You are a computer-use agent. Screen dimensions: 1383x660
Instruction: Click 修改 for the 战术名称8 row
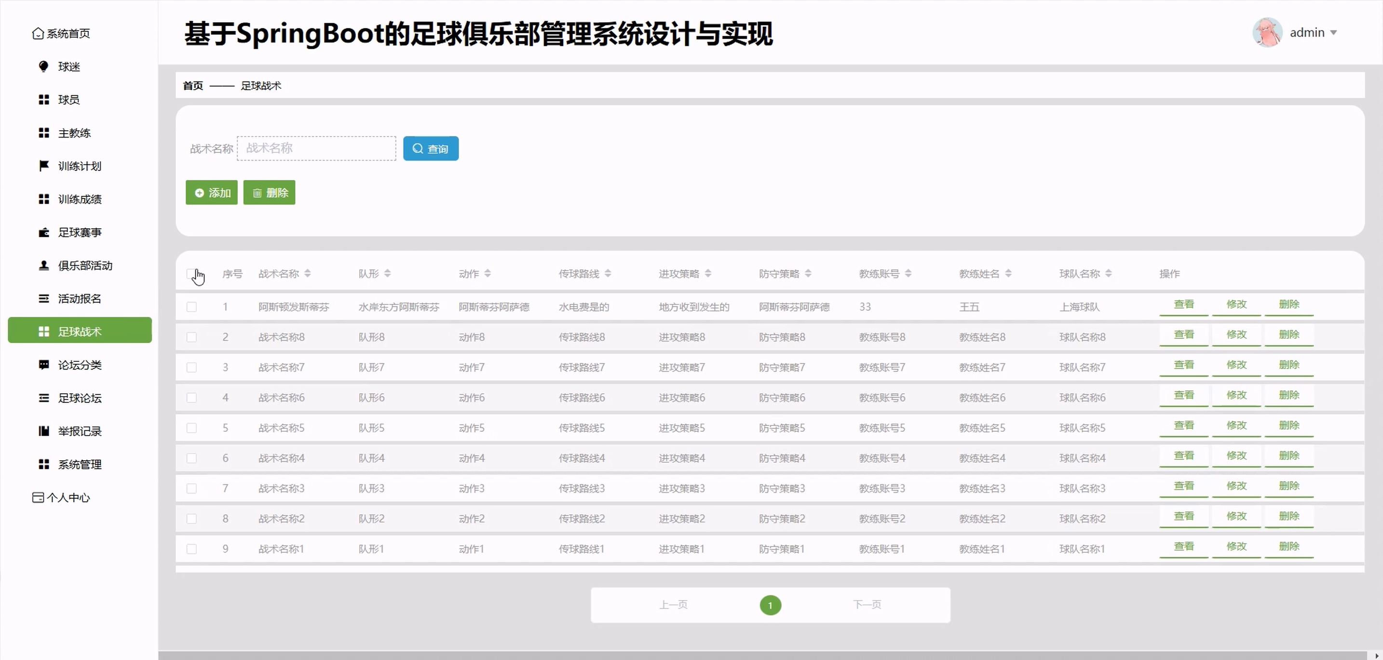1236,335
